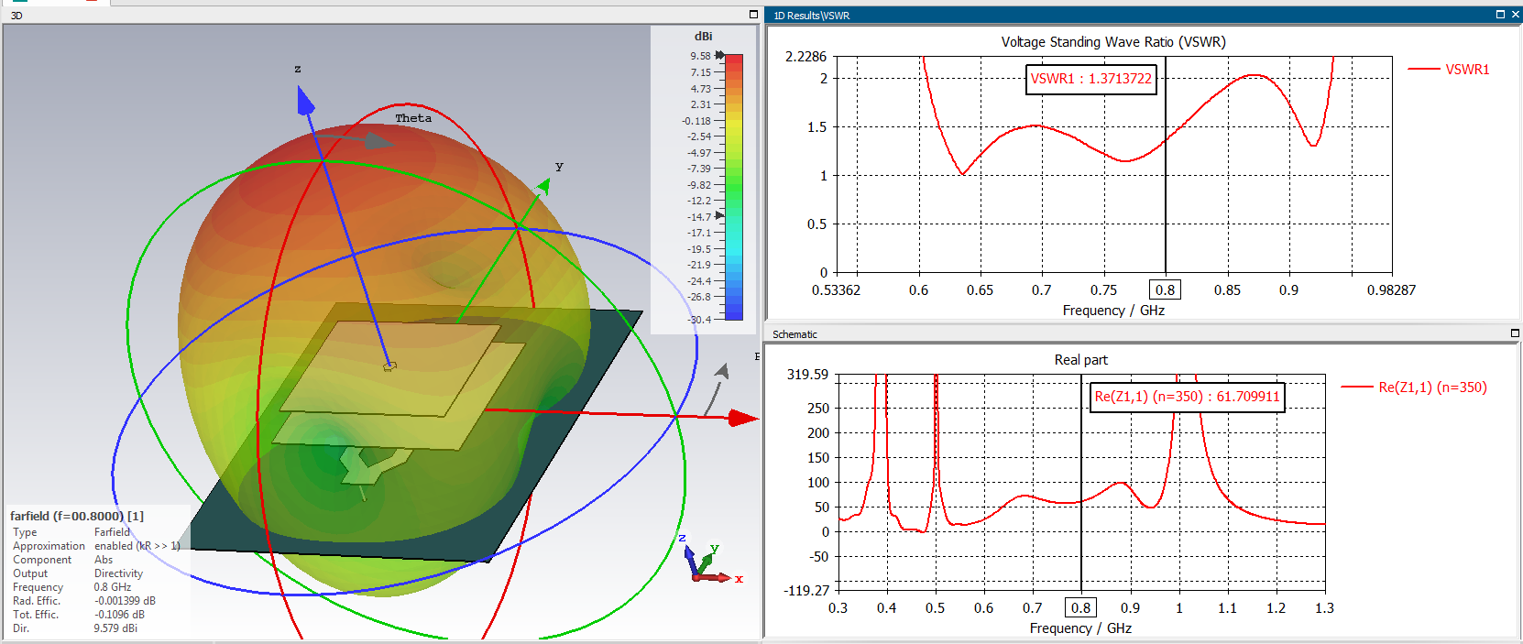Select the blue z-axis arrowhead in 3D view
Image resolution: width=1523 pixels, height=644 pixels.
(304, 101)
